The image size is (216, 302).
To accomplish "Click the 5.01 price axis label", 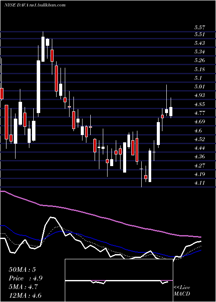I will [x=200, y=87].
